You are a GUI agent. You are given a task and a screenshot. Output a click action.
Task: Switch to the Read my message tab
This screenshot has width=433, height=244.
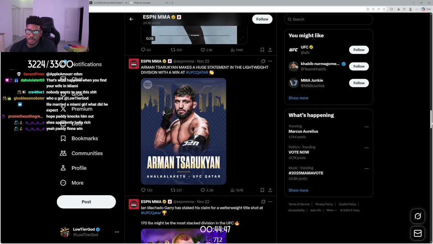(149, 3)
